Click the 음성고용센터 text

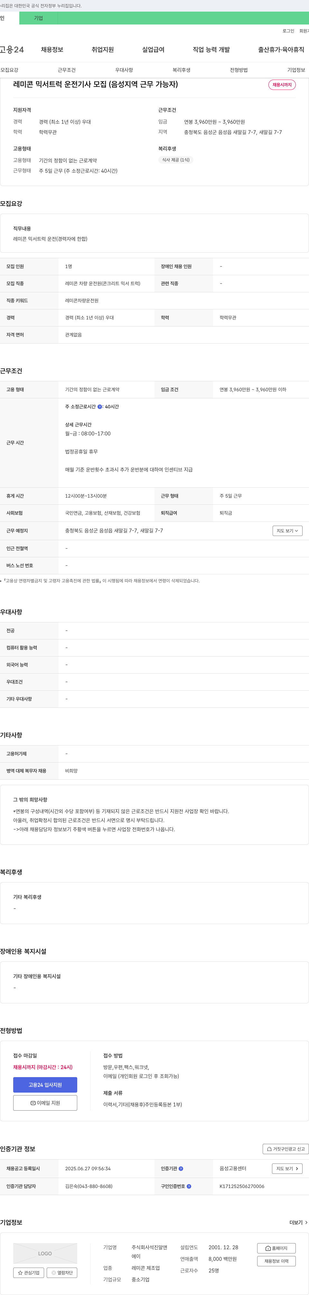pos(233,1168)
